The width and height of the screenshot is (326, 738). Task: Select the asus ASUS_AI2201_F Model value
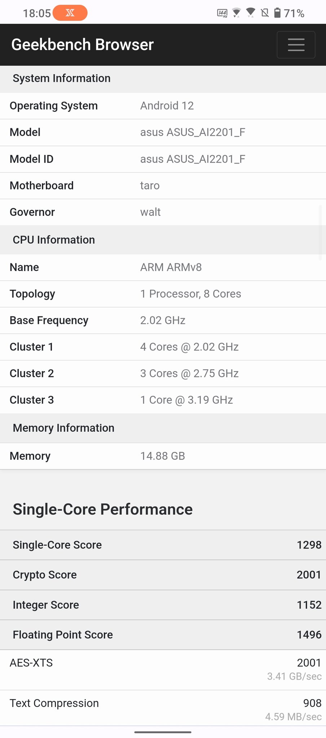coord(193,132)
